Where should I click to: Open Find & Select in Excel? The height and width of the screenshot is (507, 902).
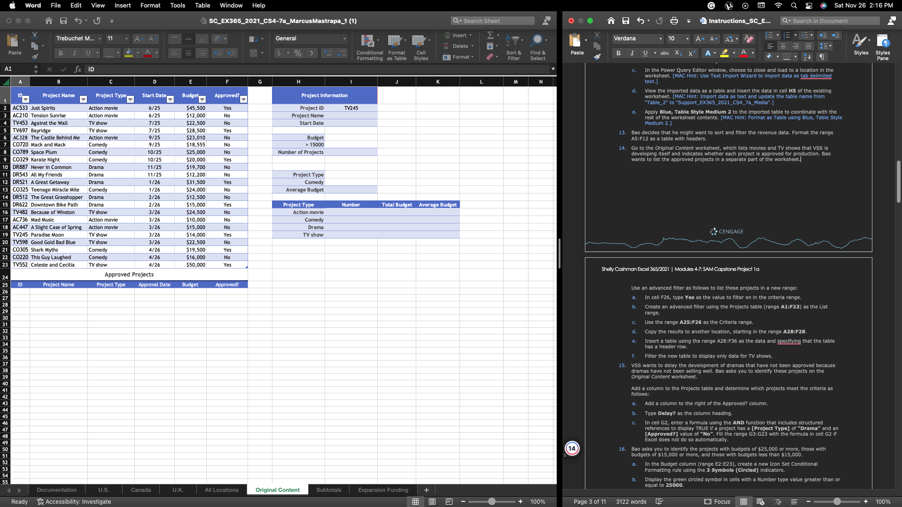[x=538, y=46]
